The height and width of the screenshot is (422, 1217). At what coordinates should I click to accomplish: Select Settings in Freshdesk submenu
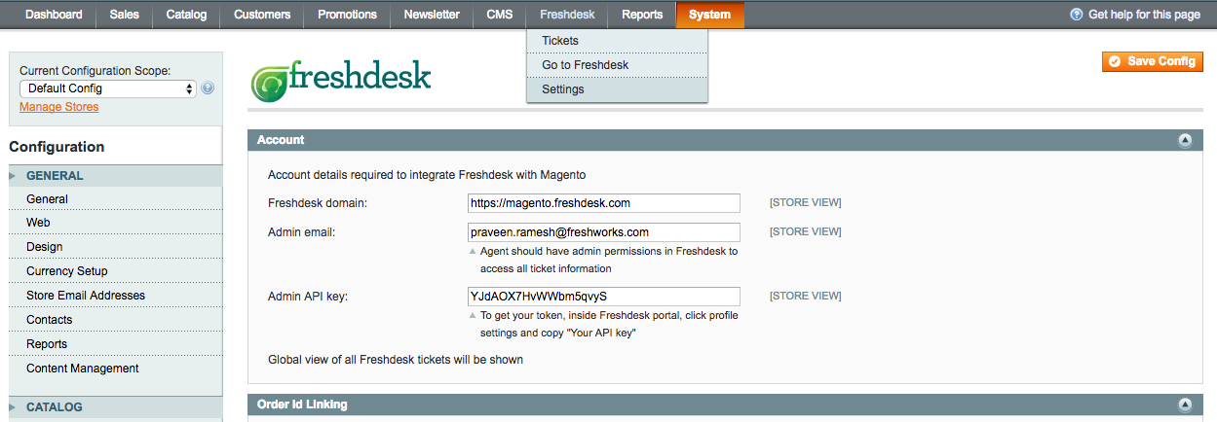coord(617,89)
